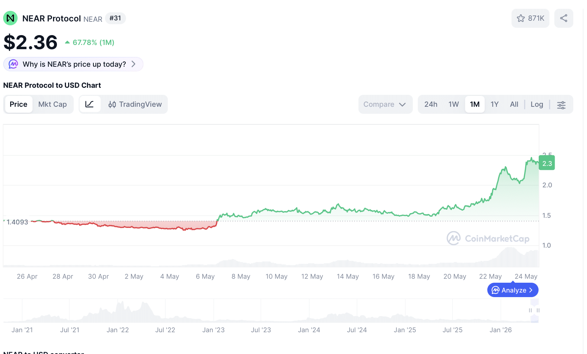Image resolution: width=587 pixels, height=354 pixels.
Task: Click the '2 May' date on x-axis
Action: pos(134,276)
